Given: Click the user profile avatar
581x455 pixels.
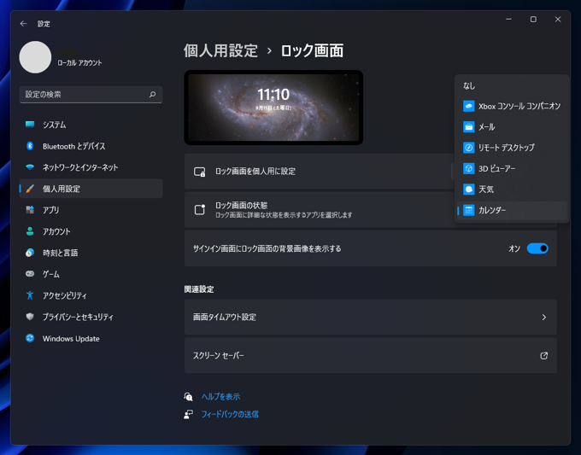Looking at the screenshot, I should 35,57.
